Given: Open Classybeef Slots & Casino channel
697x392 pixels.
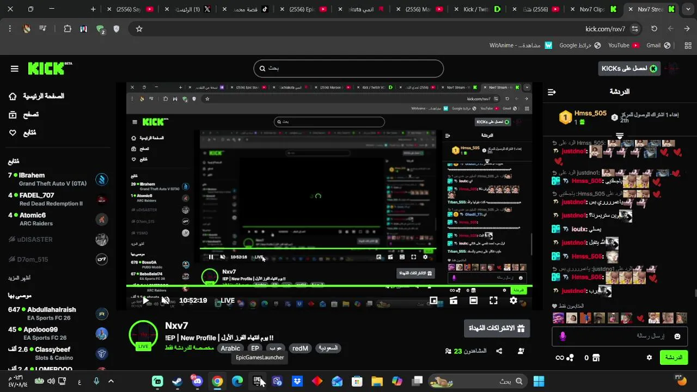Looking at the screenshot, I should (x=58, y=353).
